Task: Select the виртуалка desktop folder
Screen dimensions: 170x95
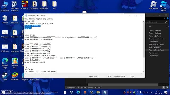Action: [x=15, y=48]
